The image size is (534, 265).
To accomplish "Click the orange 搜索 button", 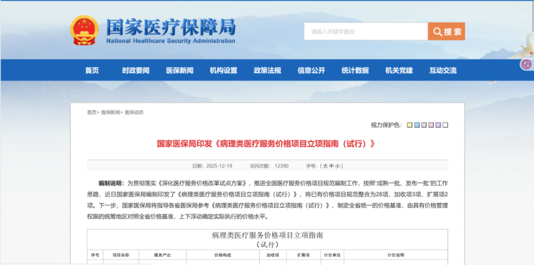I will pos(447,31).
